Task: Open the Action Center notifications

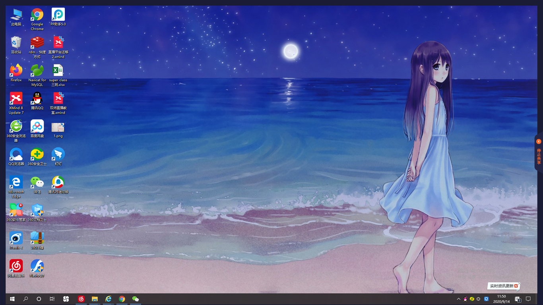Action: coord(528,299)
